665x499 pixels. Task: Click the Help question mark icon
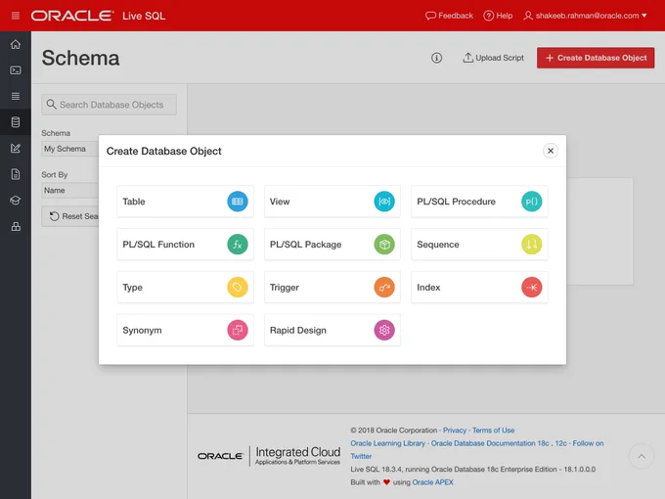489,16
